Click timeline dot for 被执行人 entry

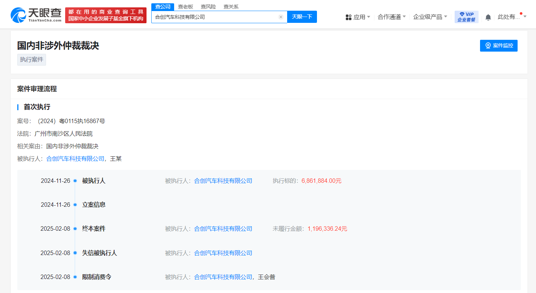point(75,181)
